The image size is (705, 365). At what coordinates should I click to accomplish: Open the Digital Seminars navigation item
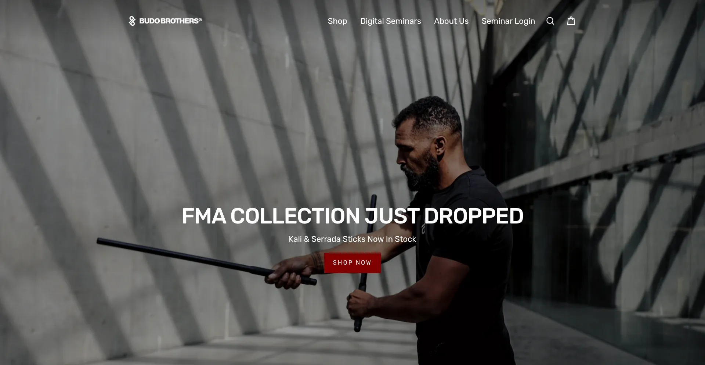(x=390, y=21)
